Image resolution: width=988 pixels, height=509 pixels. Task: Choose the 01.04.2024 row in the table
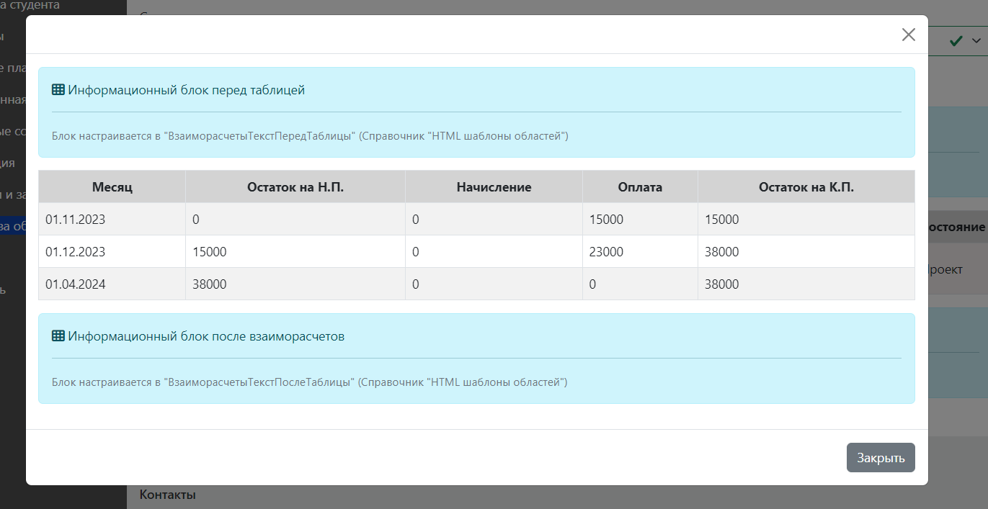[x=75, y=284]
